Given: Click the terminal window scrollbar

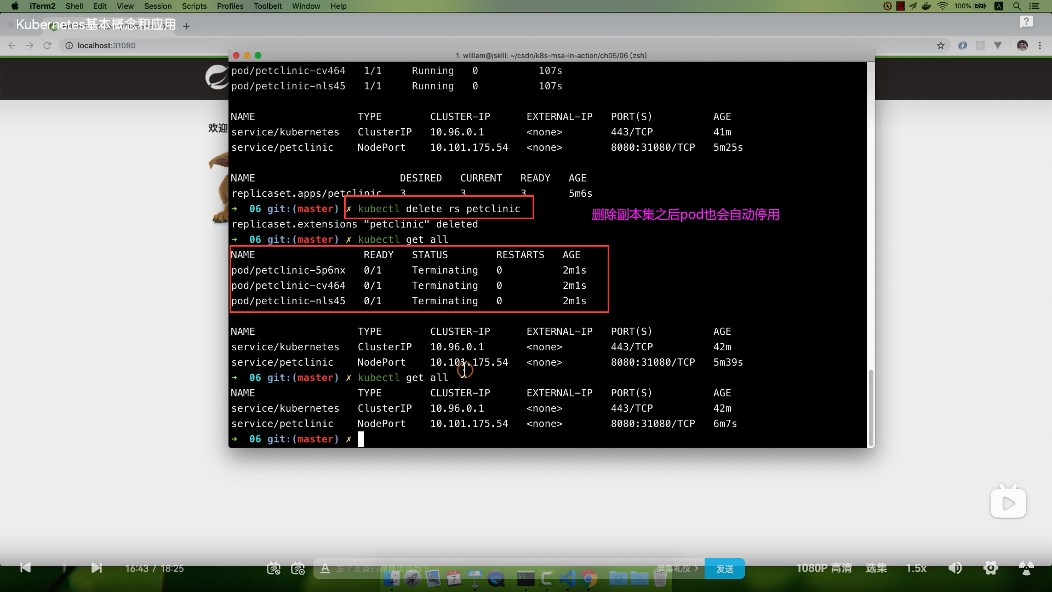Looking at the screenshot, I should [x=871, y=408].
